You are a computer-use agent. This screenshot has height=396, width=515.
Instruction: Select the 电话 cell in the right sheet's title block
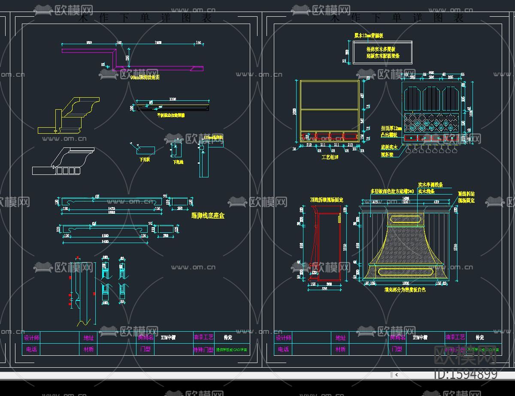point(283,349)
